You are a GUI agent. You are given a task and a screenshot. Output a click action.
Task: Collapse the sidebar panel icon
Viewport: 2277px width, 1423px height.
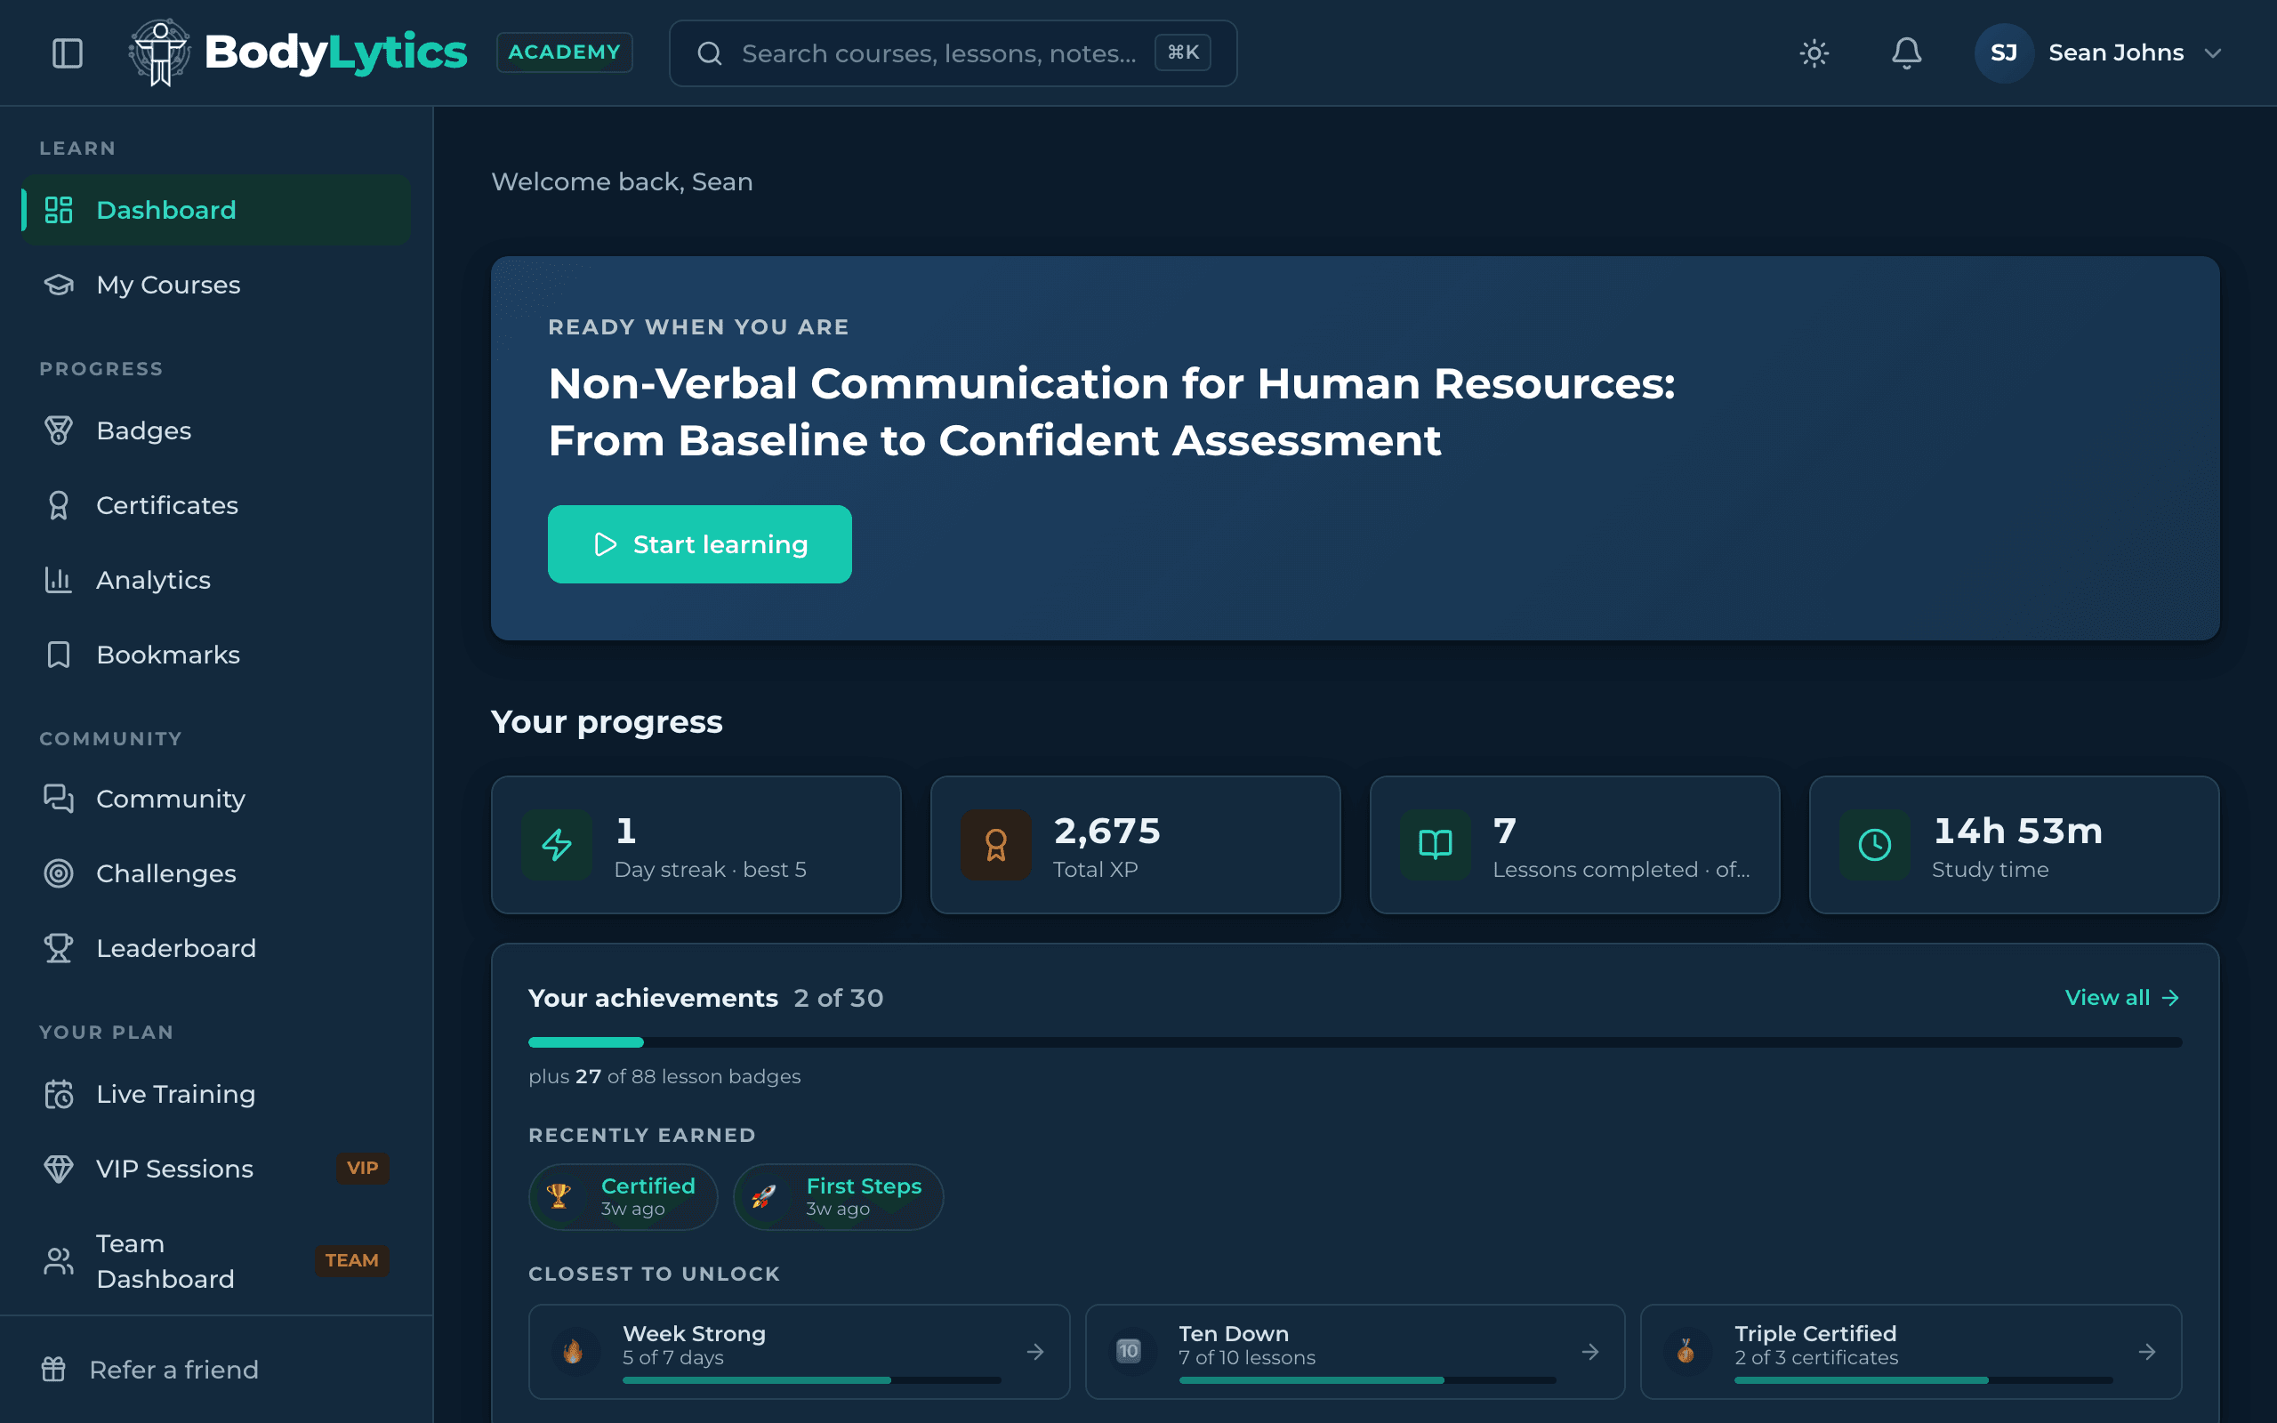click(x=68, y=52)
